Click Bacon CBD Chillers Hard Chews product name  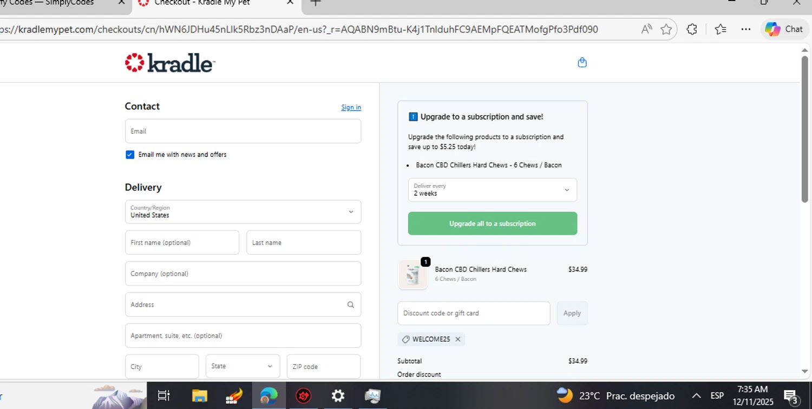(481, 269)
